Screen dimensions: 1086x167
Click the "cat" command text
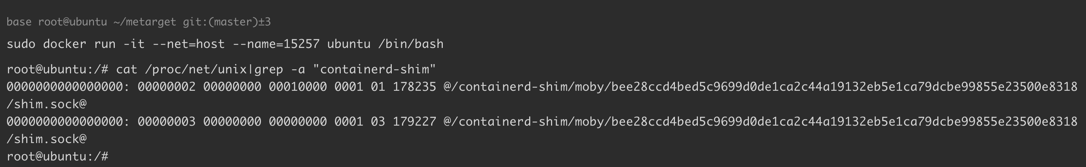click(x=126, y=69)
